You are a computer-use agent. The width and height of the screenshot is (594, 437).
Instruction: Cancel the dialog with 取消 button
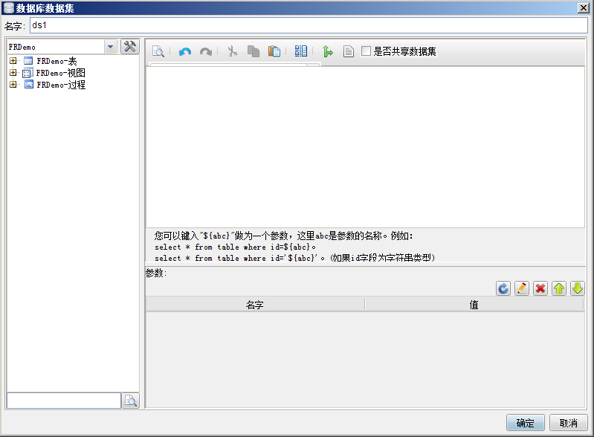(568, 423)
